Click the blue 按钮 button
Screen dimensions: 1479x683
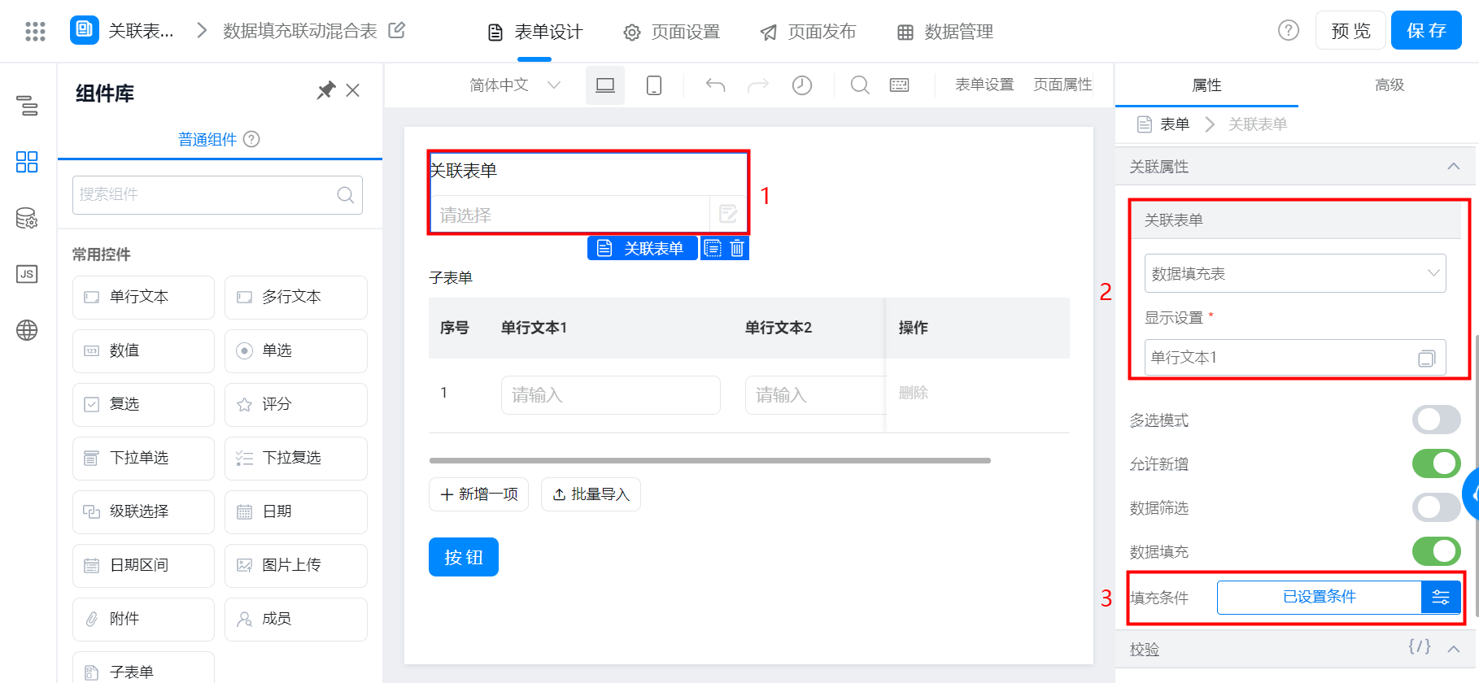(464, 557)
